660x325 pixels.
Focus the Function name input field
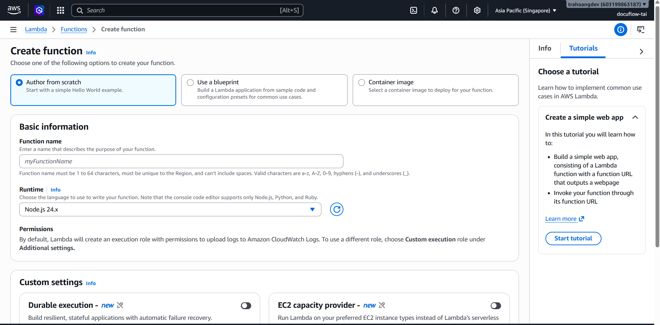point(181,161)
